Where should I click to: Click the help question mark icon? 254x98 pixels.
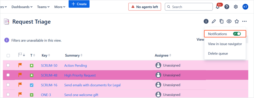pos(227,7)
